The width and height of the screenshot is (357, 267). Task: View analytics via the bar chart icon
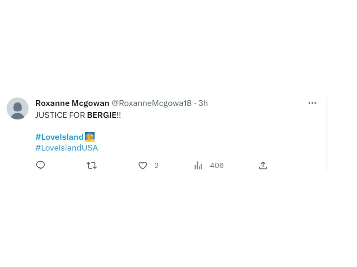tap(198, 166)
